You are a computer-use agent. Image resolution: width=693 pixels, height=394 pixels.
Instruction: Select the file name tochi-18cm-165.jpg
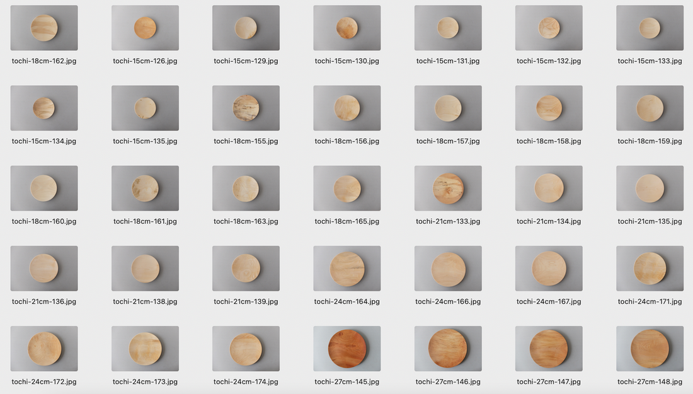click(347, 221)
